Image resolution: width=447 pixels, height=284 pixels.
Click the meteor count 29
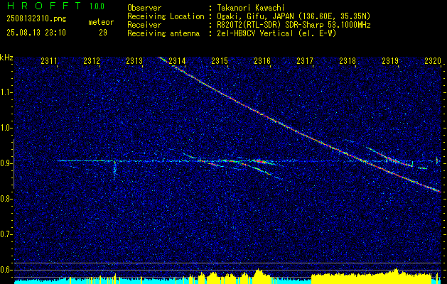coord(103,33)
